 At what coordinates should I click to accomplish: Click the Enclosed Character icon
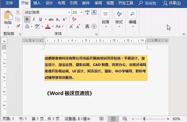point(94,26)
